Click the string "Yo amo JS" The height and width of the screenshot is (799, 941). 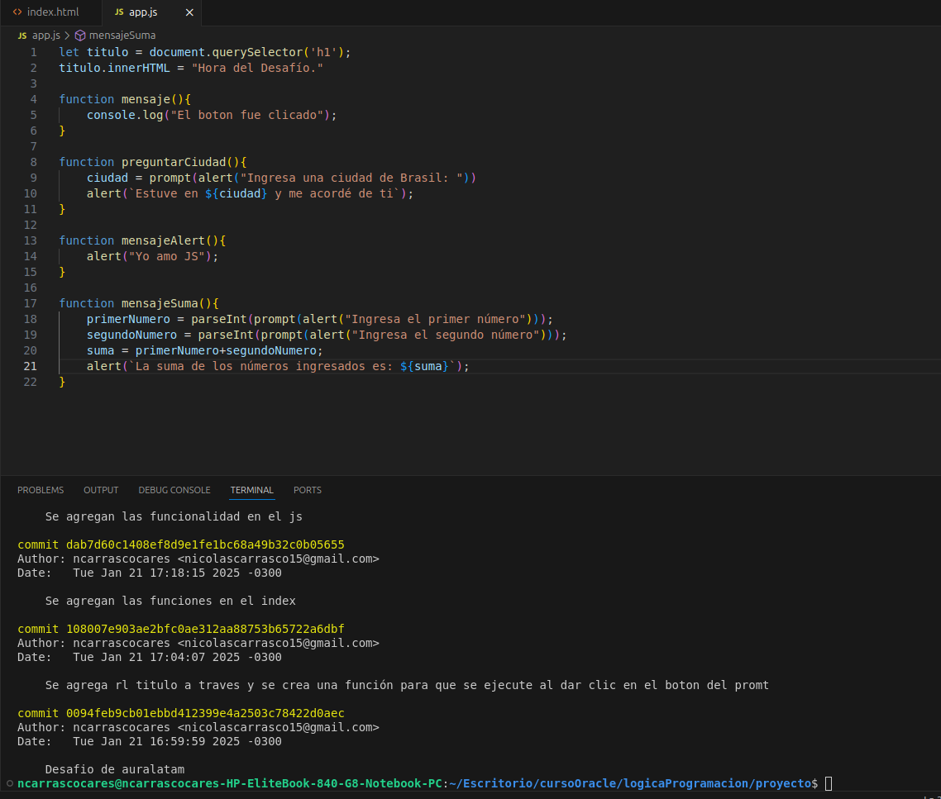(x=167, y=256)
